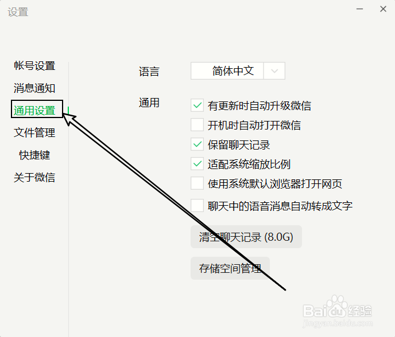Image resolution: width=395 pixels, height=337 pixels.
Task: Click the 设置 window title
Action: [18, 12]
